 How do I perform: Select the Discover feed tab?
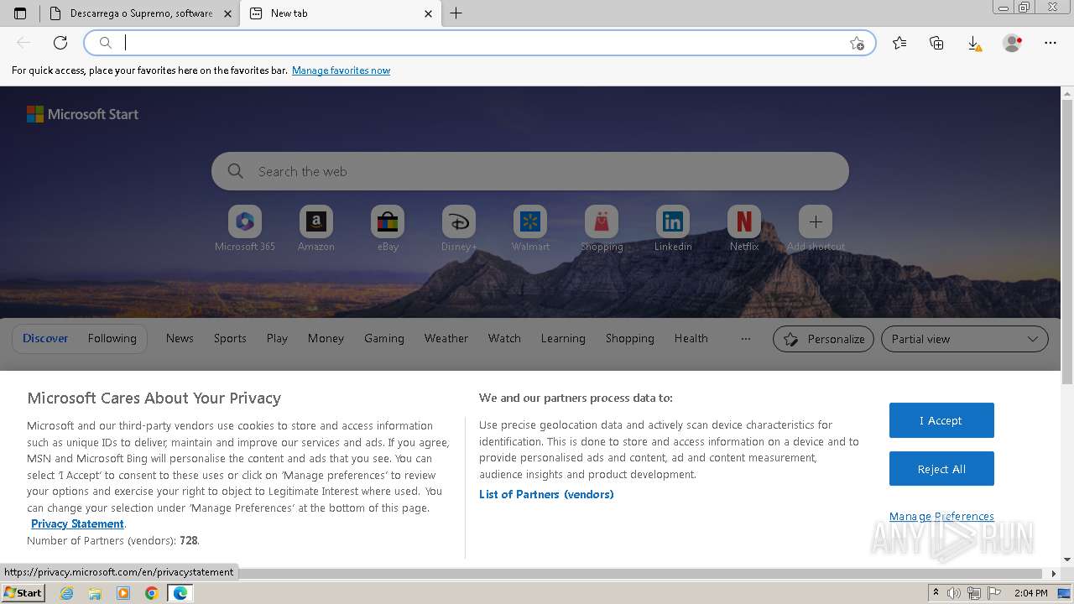click(x=45, y=339)
